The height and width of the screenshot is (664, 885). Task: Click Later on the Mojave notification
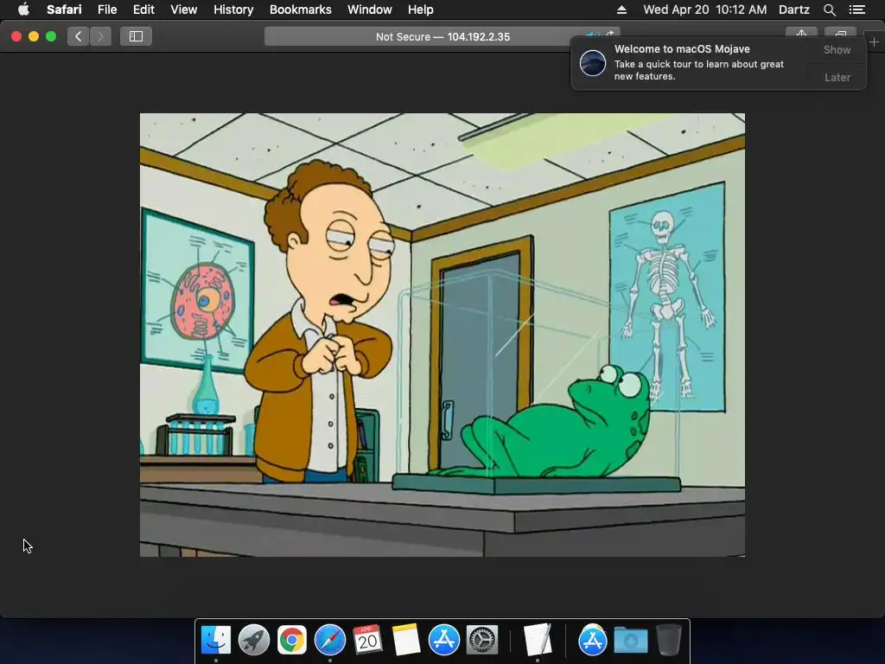tap(837, 77)
